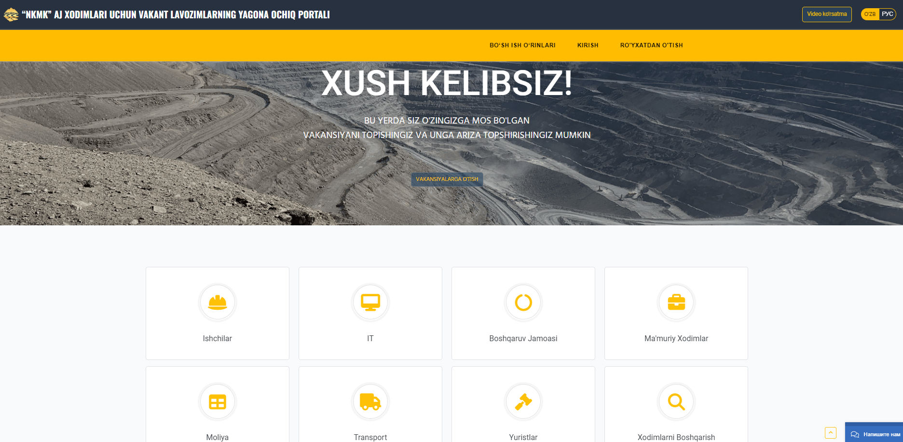Image resolution: width=903 pixels, height=442 pixels.
Task: Click the Ma'muriy Xodimlar briefcase icon
Action: [676, 303]
